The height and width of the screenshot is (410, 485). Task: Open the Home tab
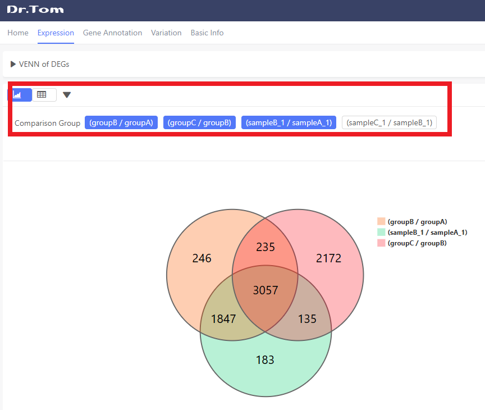pyautogui.click(x=18, y=33)
